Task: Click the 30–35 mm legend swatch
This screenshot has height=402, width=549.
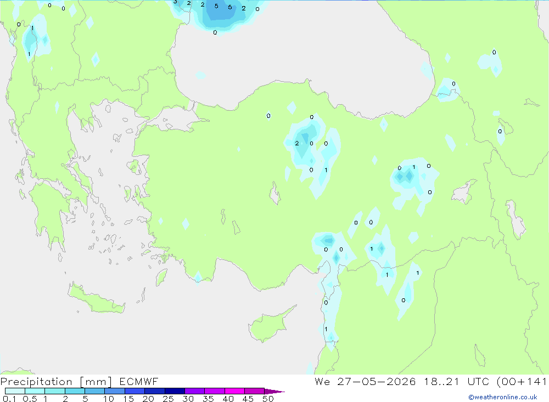Action: click(195, 391)
